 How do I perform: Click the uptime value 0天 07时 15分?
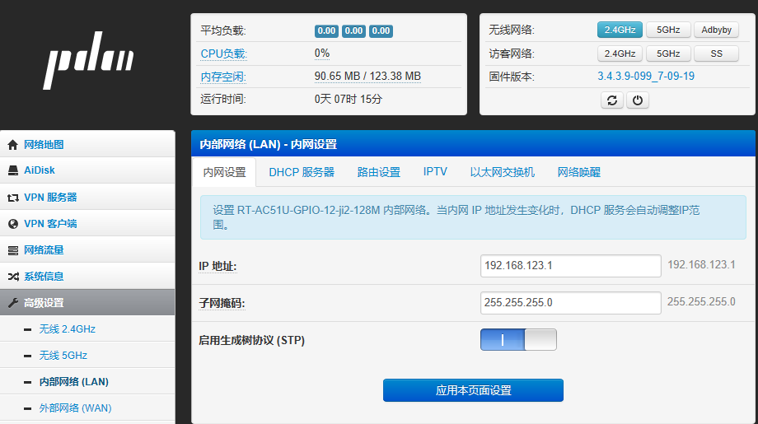tap(348, 100)
